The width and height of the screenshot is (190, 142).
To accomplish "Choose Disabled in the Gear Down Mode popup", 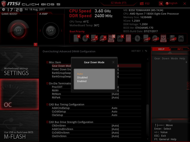I will [x=82, y=78].
